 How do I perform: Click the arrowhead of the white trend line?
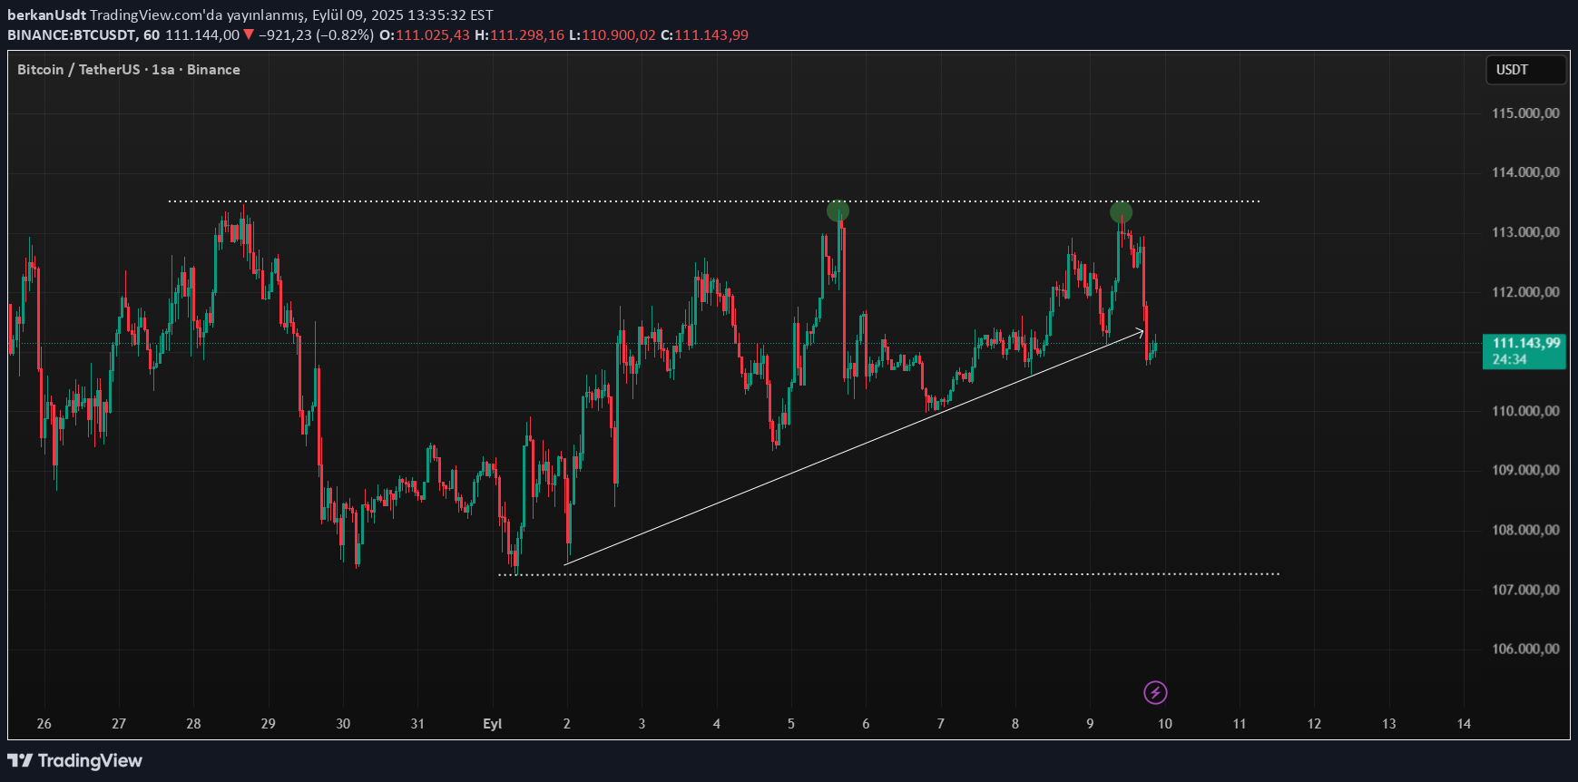tap(1141, 332)
